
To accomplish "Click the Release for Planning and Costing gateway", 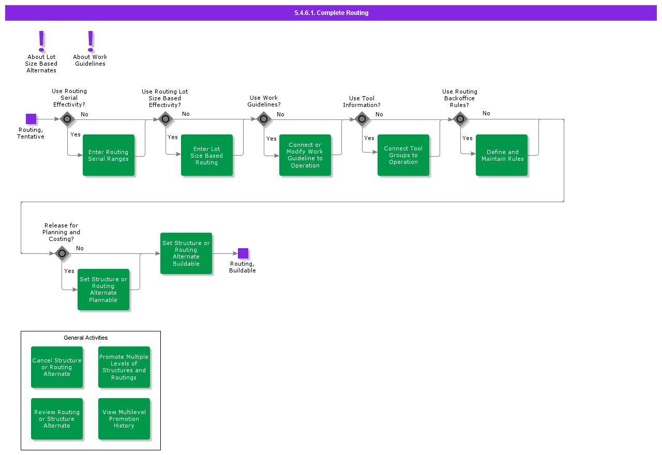I will (x=62, y=253).
